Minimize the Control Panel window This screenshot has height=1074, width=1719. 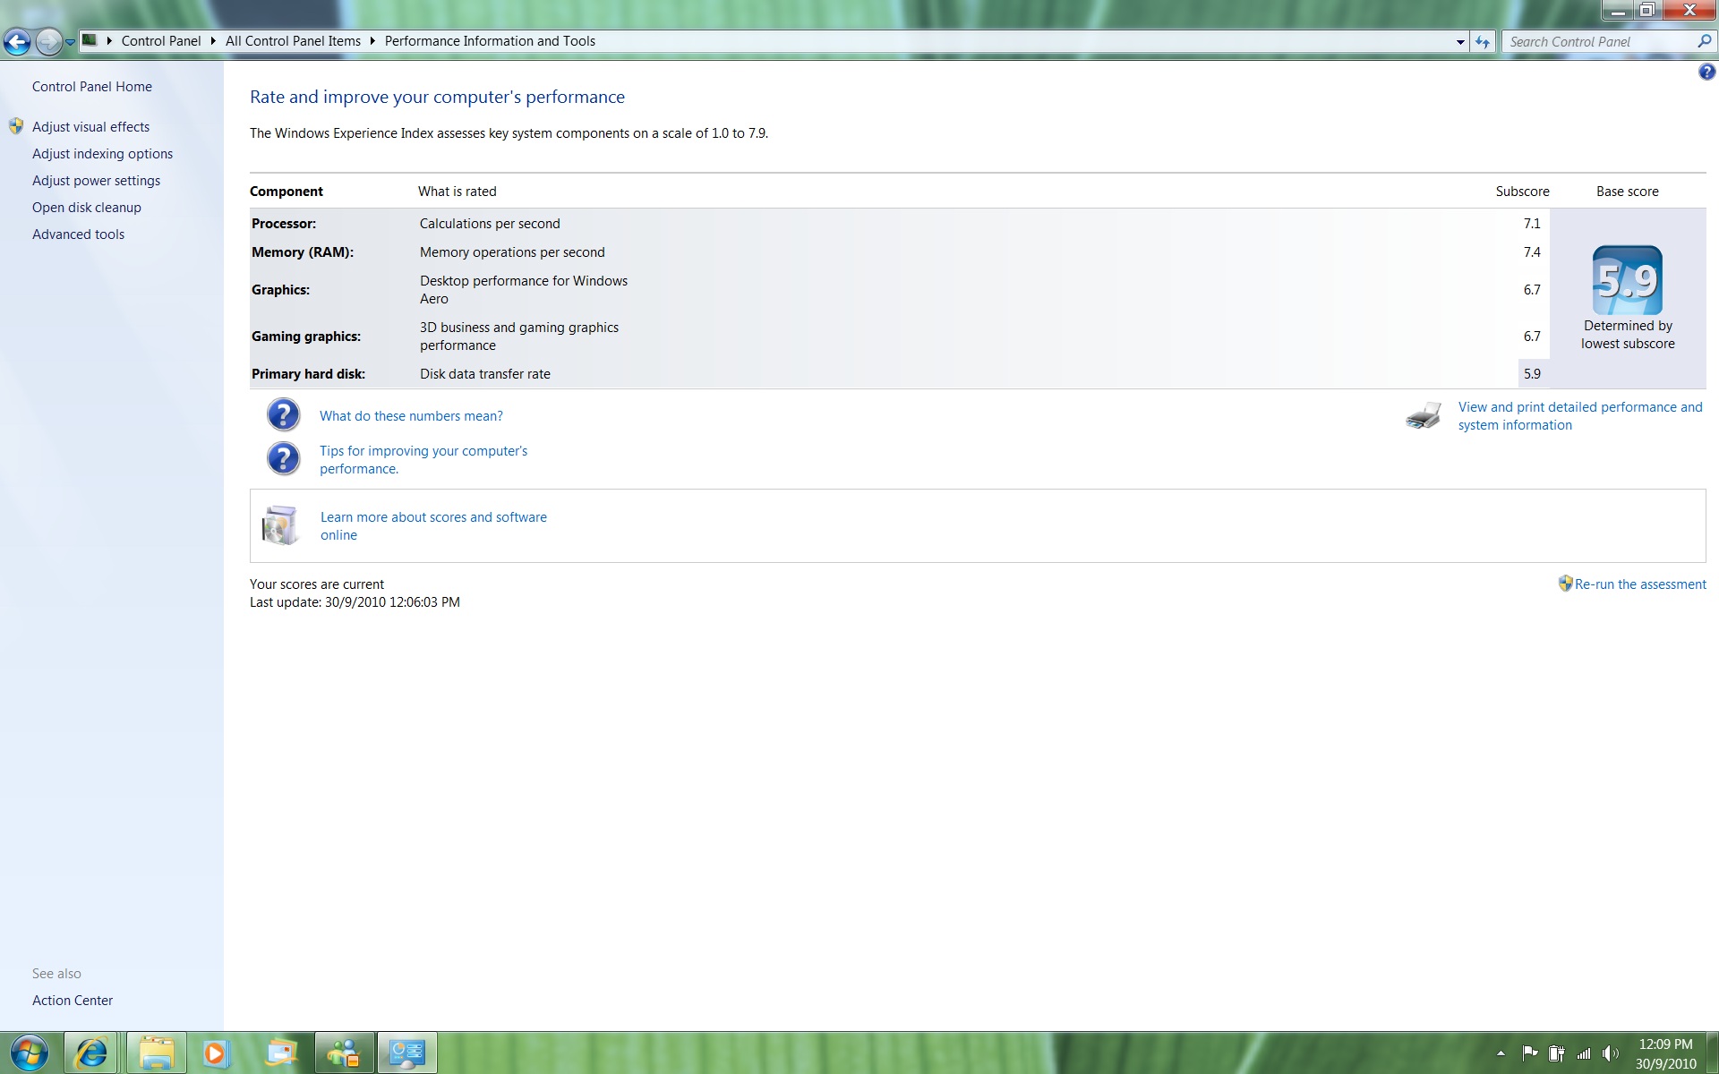1617,11
